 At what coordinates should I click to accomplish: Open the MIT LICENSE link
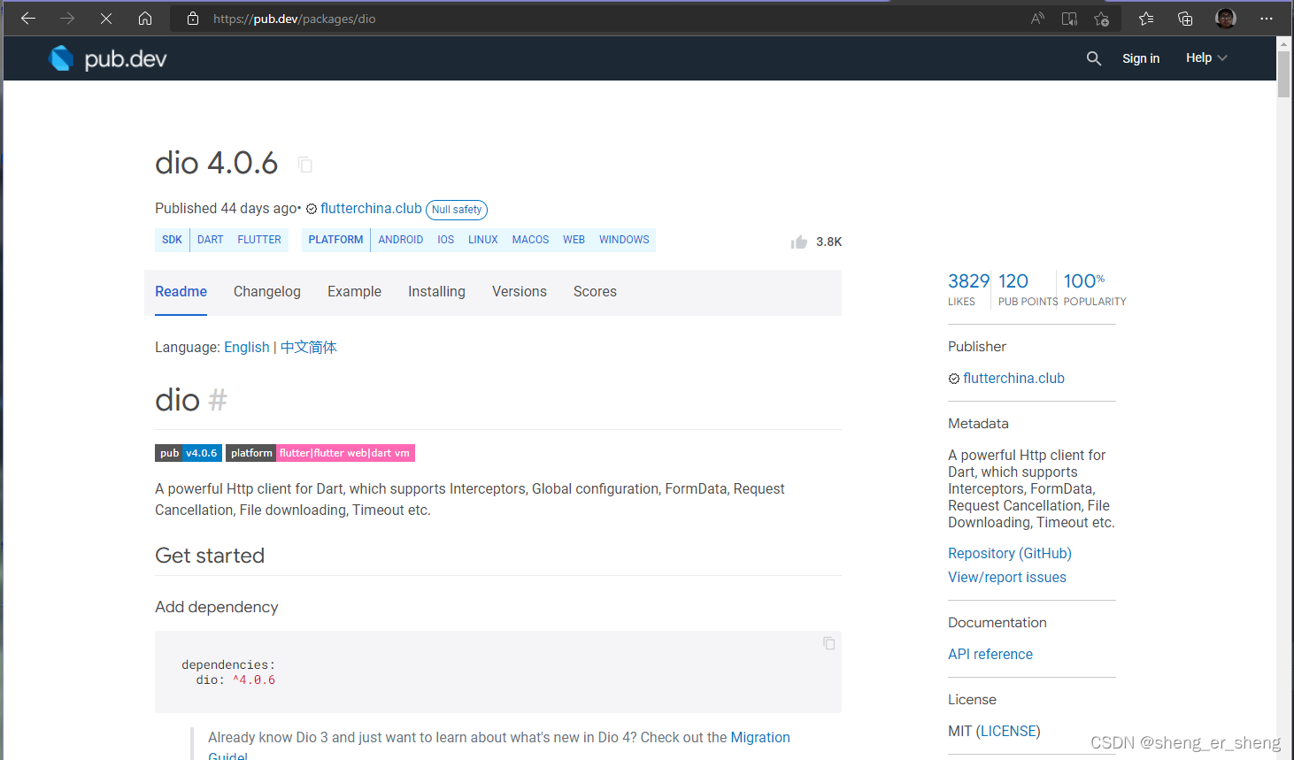[x=1008, y=732]
